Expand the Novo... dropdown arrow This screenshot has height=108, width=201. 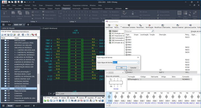click(x=121, y=27)
